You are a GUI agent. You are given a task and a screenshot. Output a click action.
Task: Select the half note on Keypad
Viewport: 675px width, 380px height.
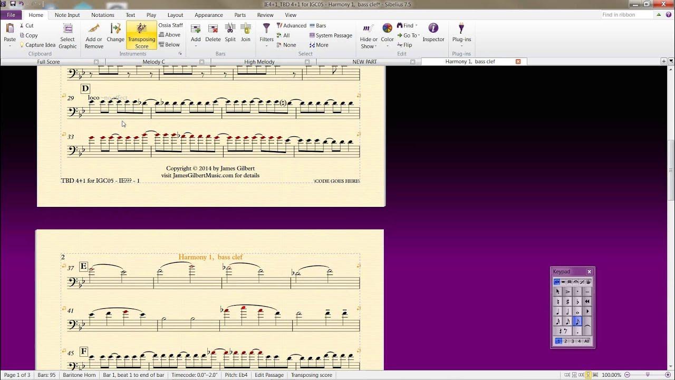567,311
